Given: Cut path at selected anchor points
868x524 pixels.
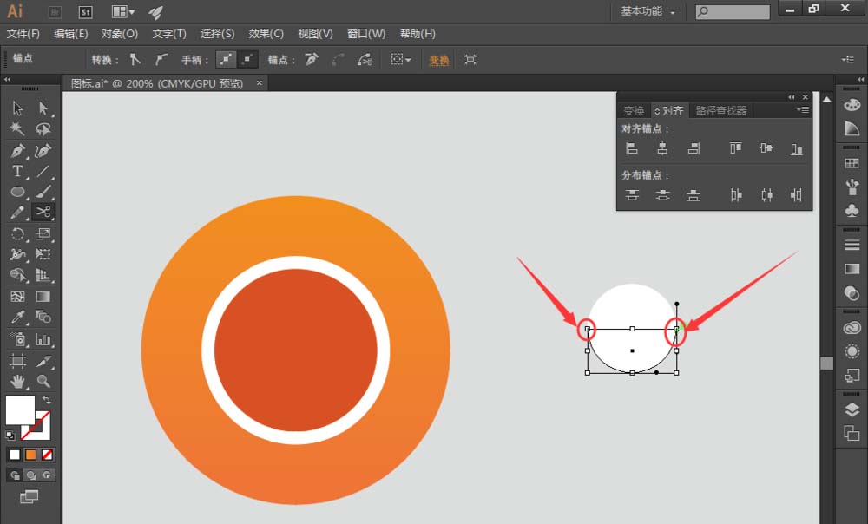Looking at the screenshot, I should coord(364,60).
